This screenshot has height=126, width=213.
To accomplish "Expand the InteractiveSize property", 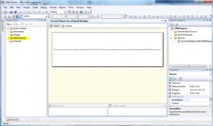I will coord(170,86).
